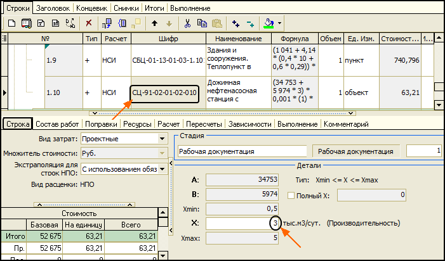This screenshot has height=261, width=445.
Task: Open the Заголовок tab
Action: 53,8
